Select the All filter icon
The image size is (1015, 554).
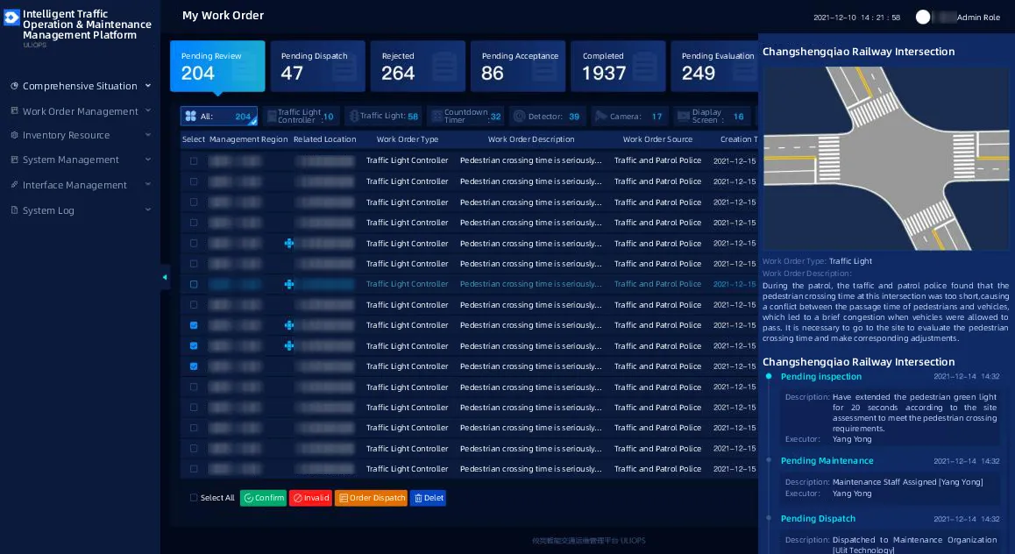pos(191,117)
